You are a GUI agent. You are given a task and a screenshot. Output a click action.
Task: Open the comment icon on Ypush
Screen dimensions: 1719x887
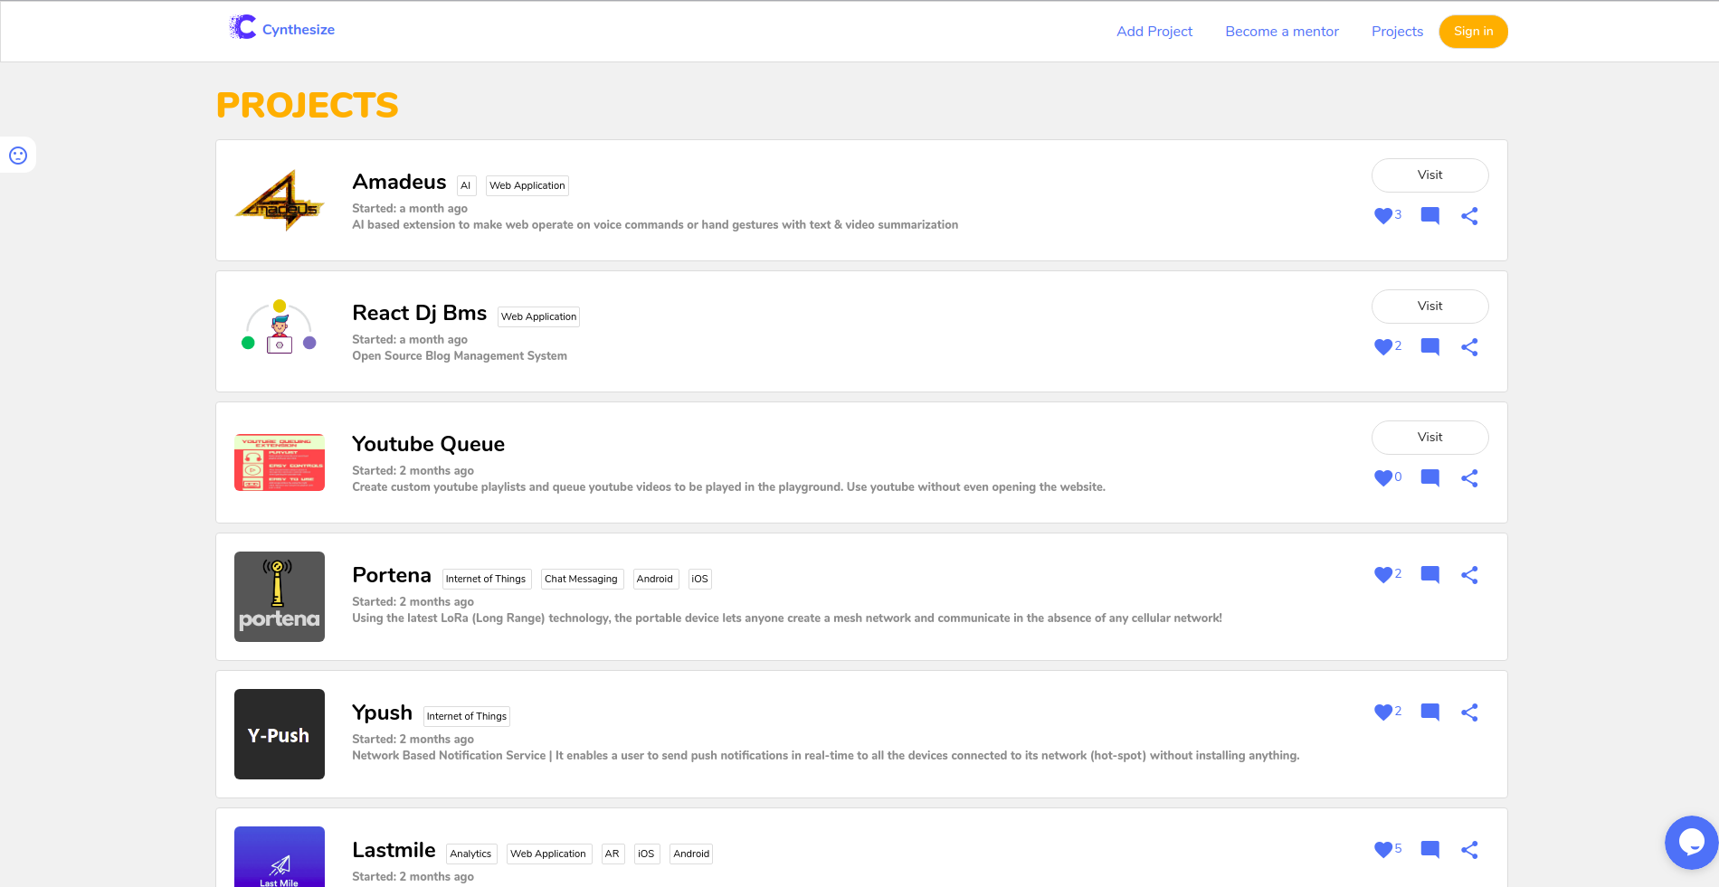coord(1429,712)
